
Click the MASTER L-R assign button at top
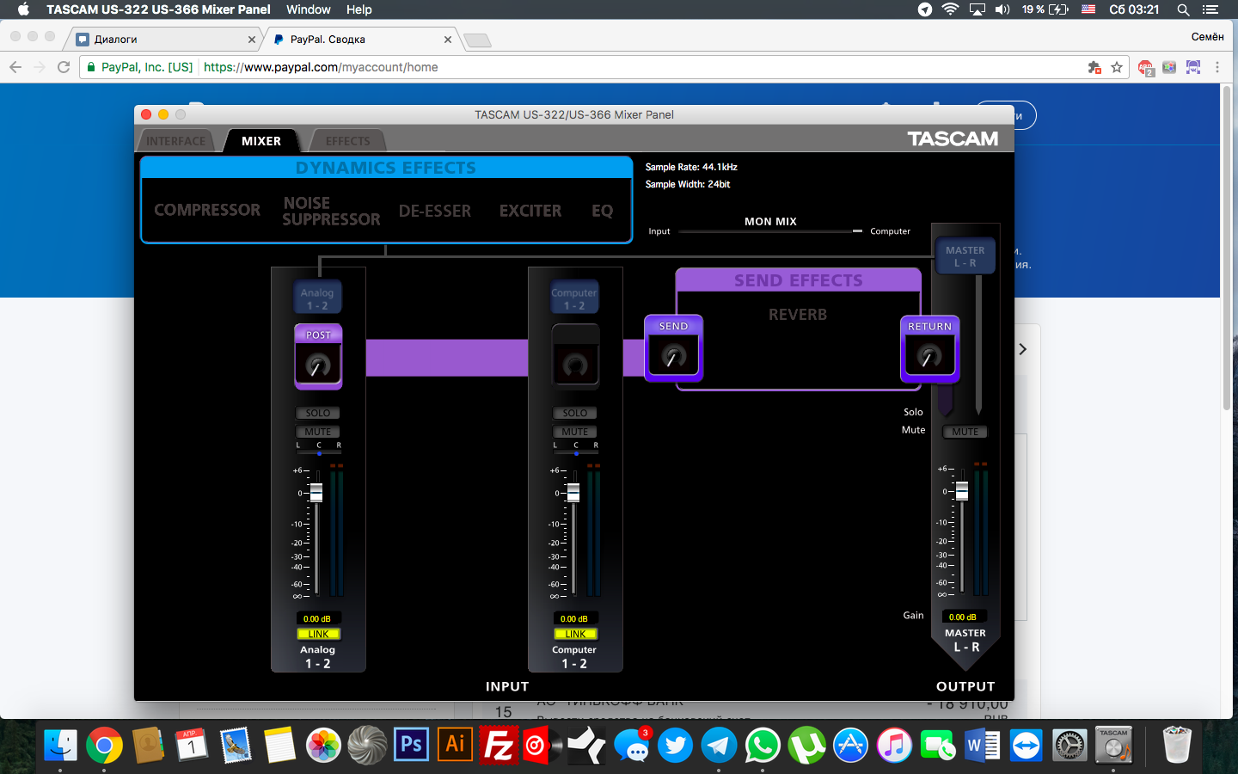coord(965,256)
